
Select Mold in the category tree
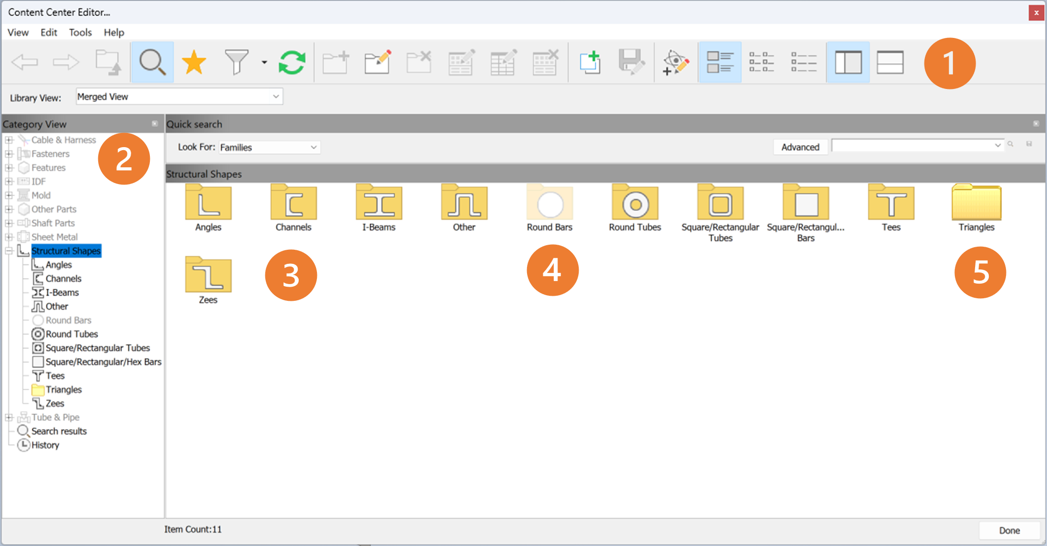pos(41,196)
